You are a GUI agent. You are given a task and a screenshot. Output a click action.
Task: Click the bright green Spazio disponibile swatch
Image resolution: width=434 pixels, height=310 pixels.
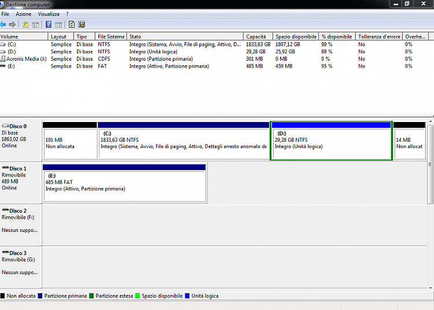tap(137, 296)
